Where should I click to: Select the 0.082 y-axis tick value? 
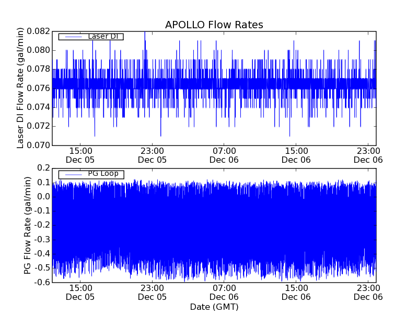point(39,31)
